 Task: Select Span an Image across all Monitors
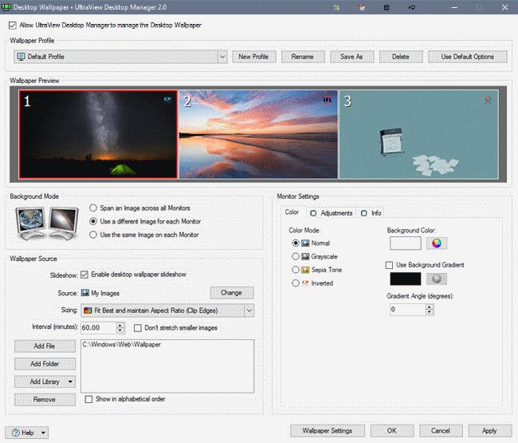click(93, 208)
